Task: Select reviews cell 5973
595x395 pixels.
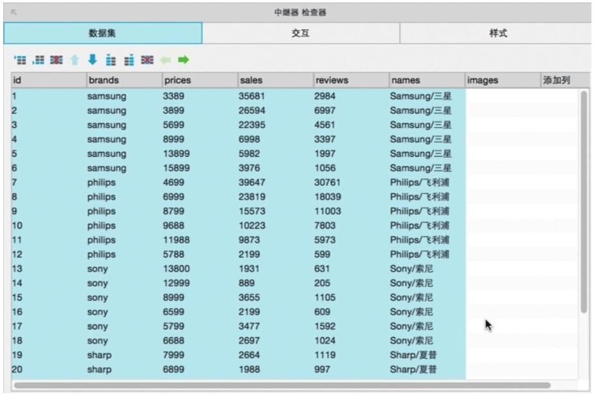Action: pyautogui.click(x=324, y=240)
